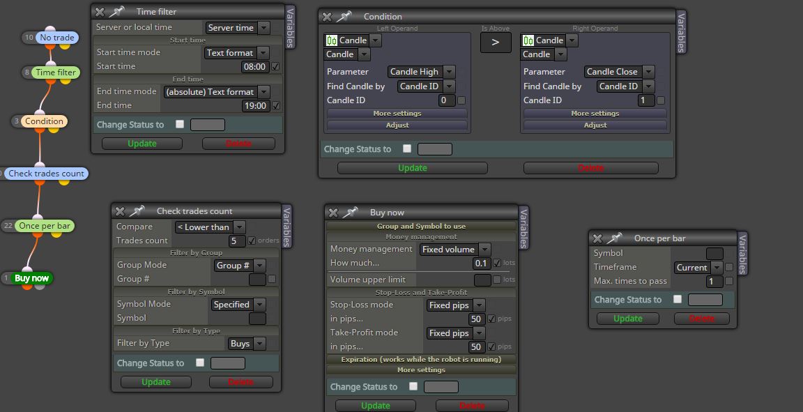Viewport: 803px width, 412px height.
Task: Pin the Buy now panel
Action: point(351,212)
